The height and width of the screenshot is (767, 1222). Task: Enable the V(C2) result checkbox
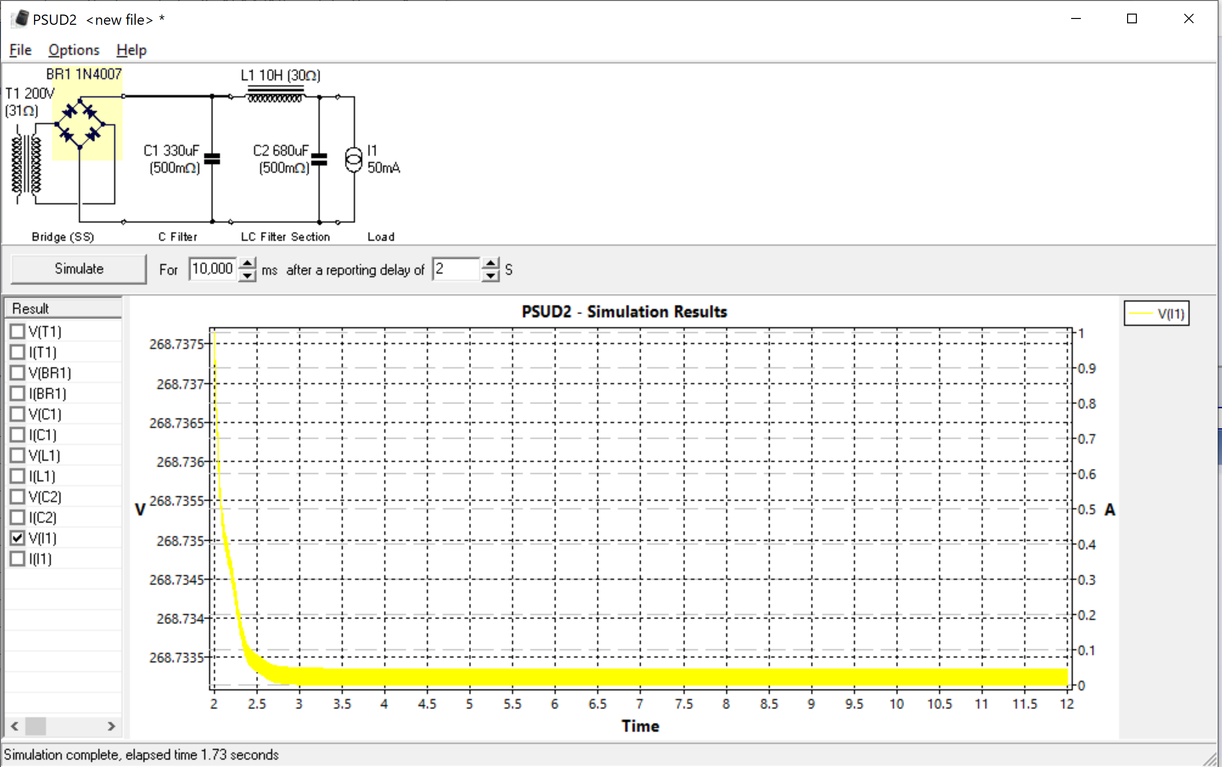[x=17, y=497]
